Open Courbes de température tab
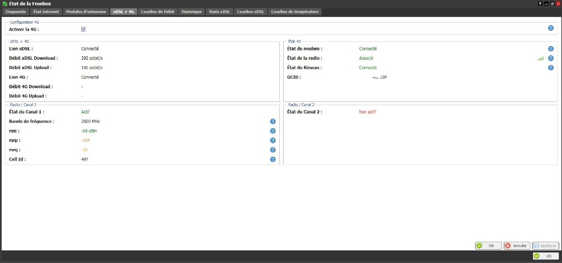Screen dimensions: 562x263 coord(294,12)
